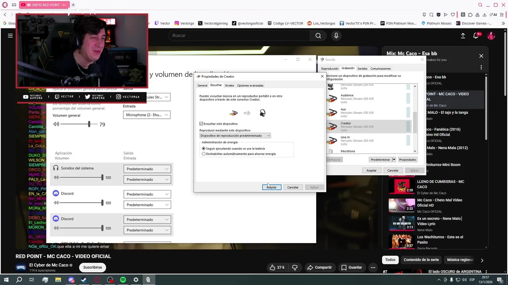Click Compartir under the video

tap(319, 268)
